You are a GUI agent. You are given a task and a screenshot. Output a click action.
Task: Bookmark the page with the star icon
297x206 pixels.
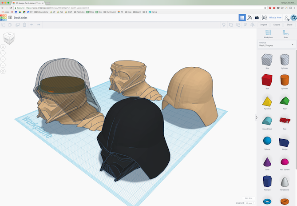pos(265,8)
